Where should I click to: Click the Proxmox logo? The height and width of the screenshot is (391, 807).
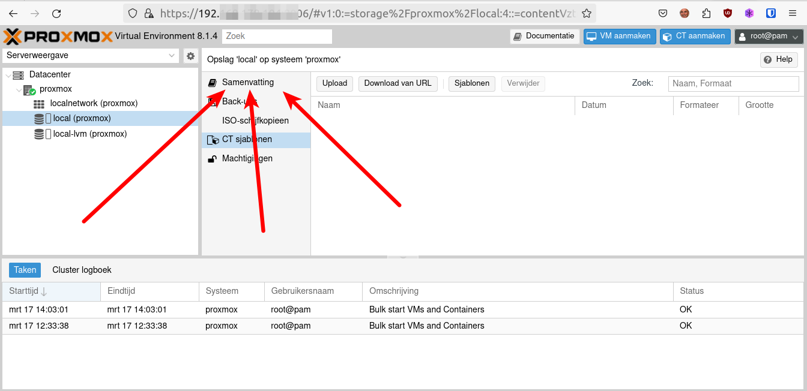click(x=58, y=37)
